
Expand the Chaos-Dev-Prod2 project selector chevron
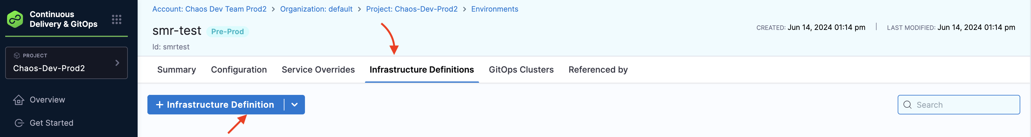click(117, 63)
